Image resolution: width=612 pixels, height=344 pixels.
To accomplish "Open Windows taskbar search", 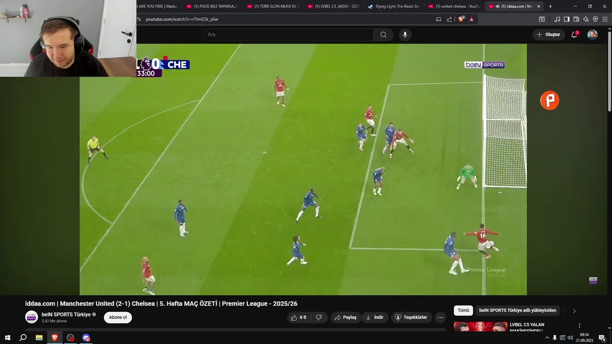I will (x=23, y=338).
